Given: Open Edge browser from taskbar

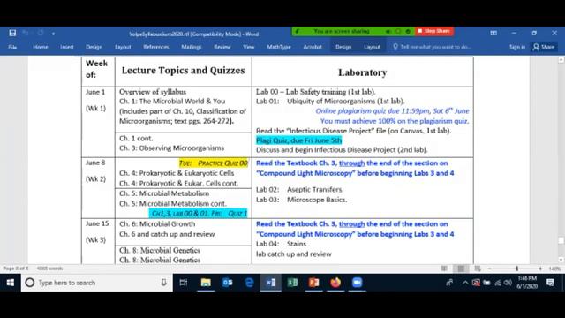Looking at the screenshot, I should (249, 283).
